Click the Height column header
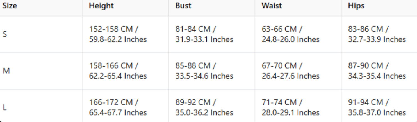Image resolution: width=417 pixels, height=122 pixels. 101,6
